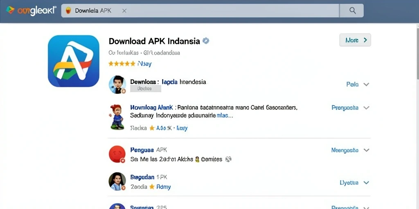
Task: Click the 'Sa Me las 2ad·o1 Alchs' text
Action: click(162, 160)
